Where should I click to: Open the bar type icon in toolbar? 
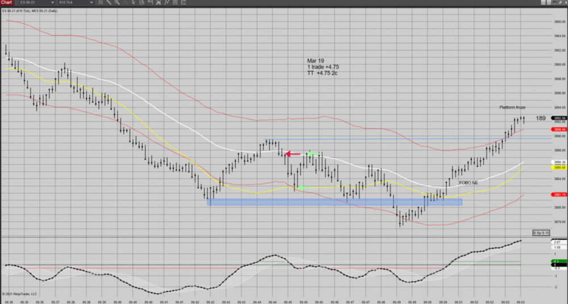point(101,3)
